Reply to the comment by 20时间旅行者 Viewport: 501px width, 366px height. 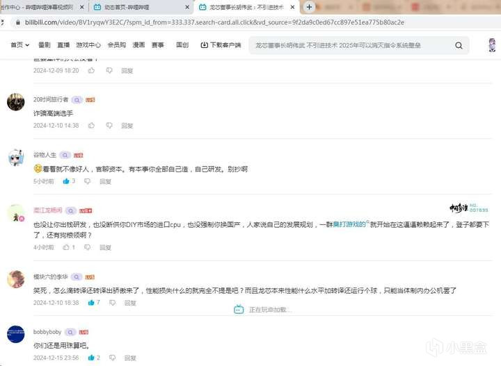click(x=127, y=126)
